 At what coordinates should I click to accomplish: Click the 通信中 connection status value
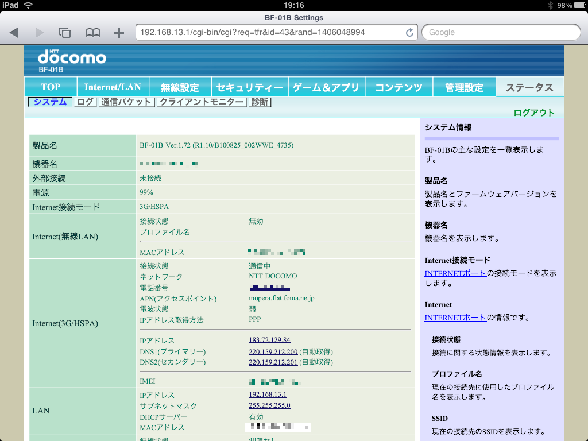pyautogui.click(x=260, y=266)
